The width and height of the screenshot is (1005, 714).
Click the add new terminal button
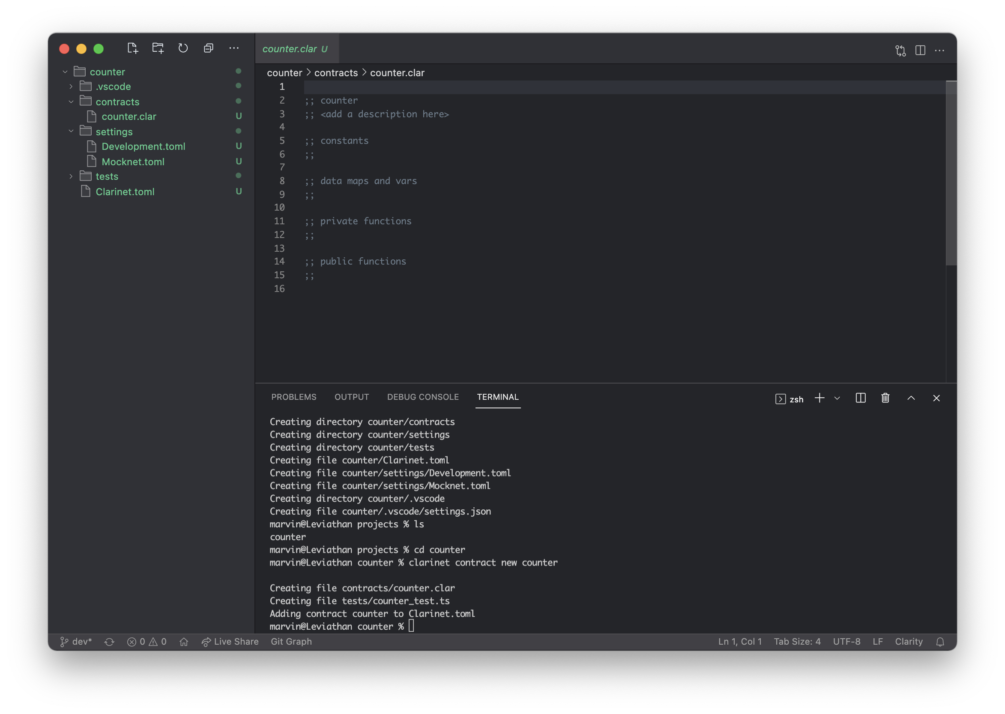820,398
